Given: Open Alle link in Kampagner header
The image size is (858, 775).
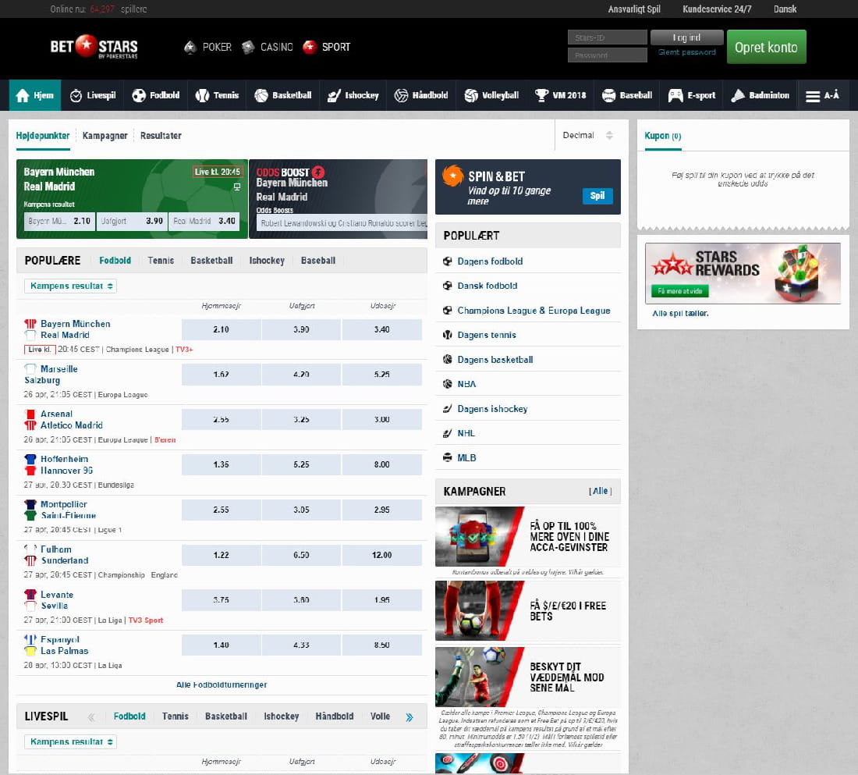Looking at the screenshot, I should point(601,491).
